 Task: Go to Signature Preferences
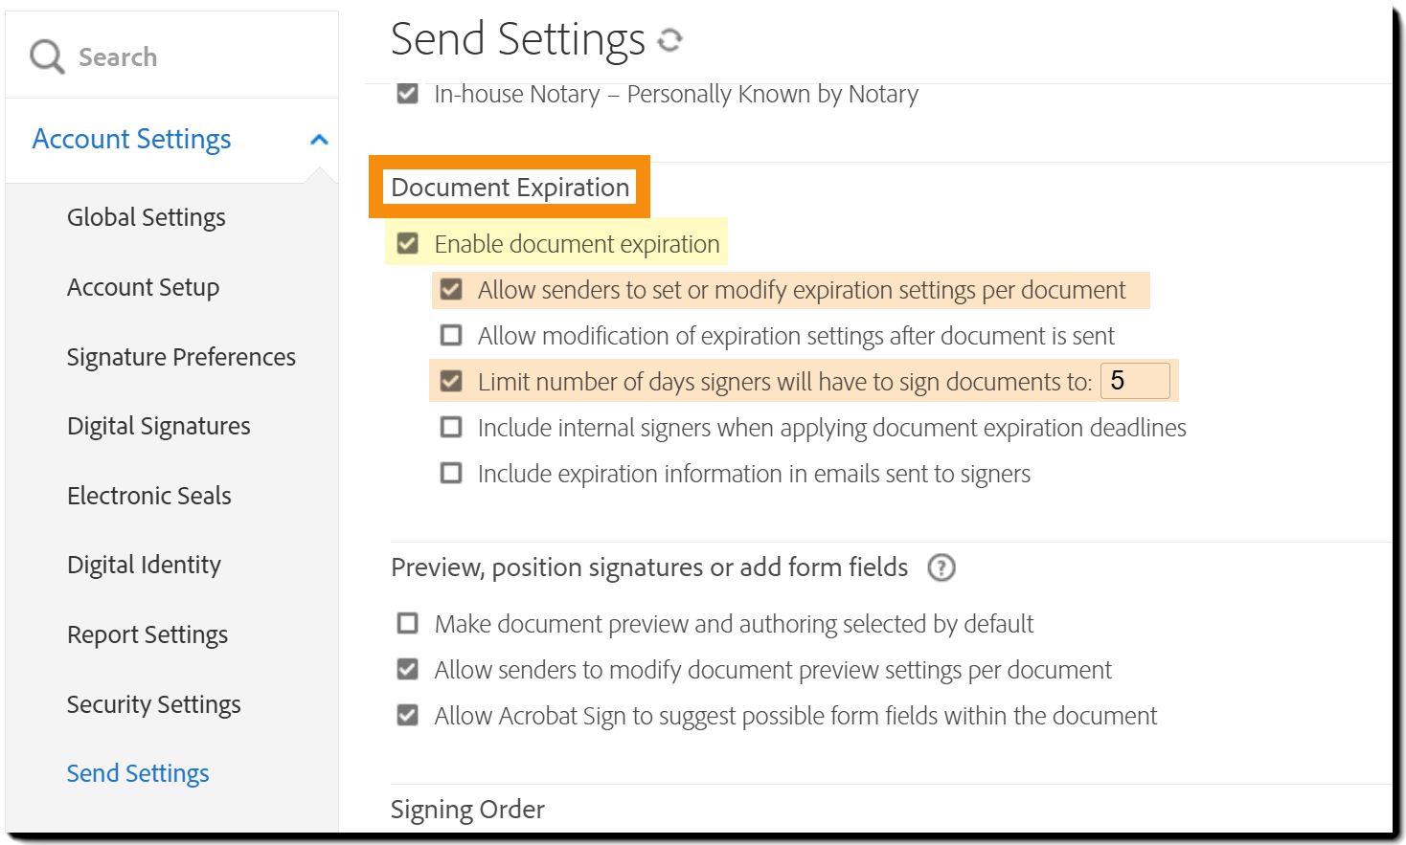pos(181,357)
